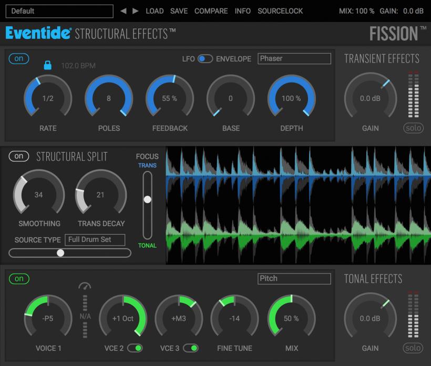Image resolution: width=431 pixels, height=366 pixels.
Task: Solo the Tonal Effects channel
Action: tap(414, 348)
